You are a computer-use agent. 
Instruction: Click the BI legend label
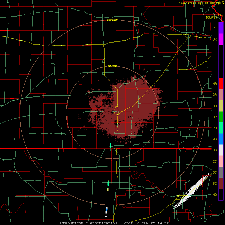pyautogui.click(x=215, y=183)
